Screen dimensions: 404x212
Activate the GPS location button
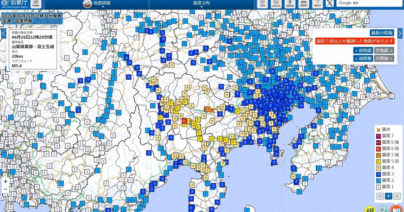pyautogui.click(x=263, y=4)
